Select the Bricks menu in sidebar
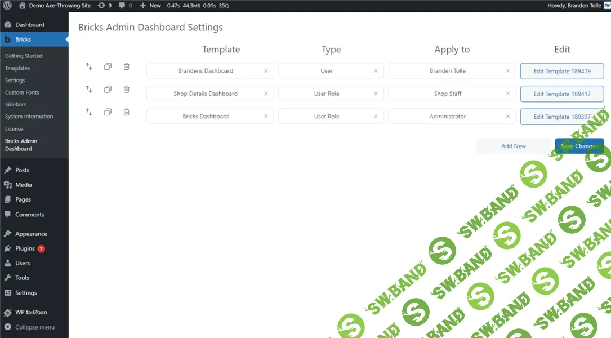Viewport: 611px width, 338px height. pos(34,39)
